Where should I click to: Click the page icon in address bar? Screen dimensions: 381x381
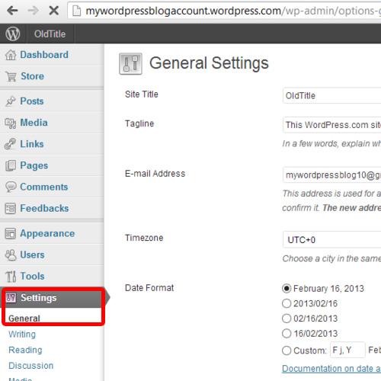pos(77,11)
